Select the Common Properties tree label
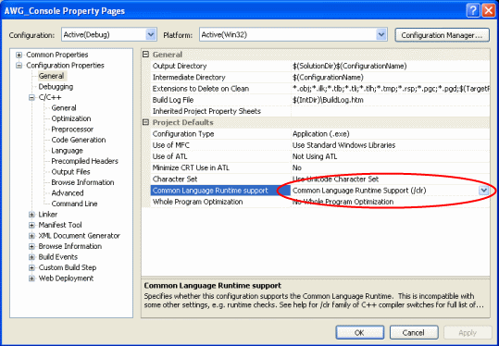 (57, 55)
